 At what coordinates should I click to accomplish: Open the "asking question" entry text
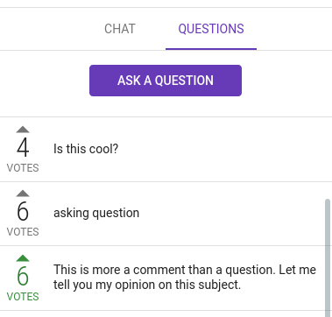(96, 213)
